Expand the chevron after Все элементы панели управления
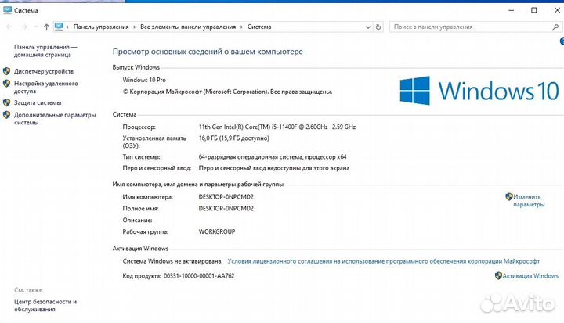Image resolution: width=564 pixels, height=323 pixels. point(241,27)
